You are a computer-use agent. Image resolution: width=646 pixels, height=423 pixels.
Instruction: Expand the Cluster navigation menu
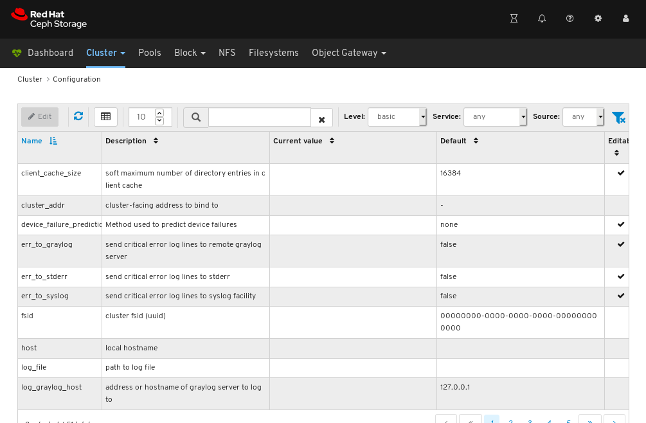(x=105, y=53)
